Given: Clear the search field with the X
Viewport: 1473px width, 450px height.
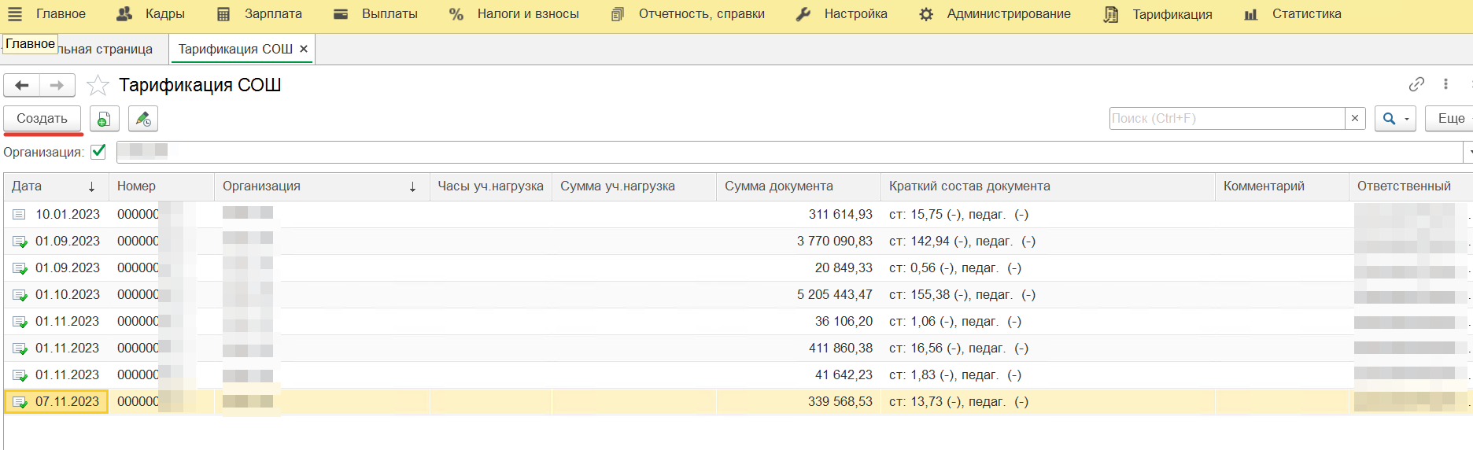Looking at the screenshot, I should pos(1355,119).
